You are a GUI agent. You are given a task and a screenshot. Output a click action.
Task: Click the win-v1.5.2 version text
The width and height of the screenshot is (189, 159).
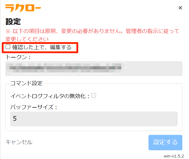(x=174, y=156)
